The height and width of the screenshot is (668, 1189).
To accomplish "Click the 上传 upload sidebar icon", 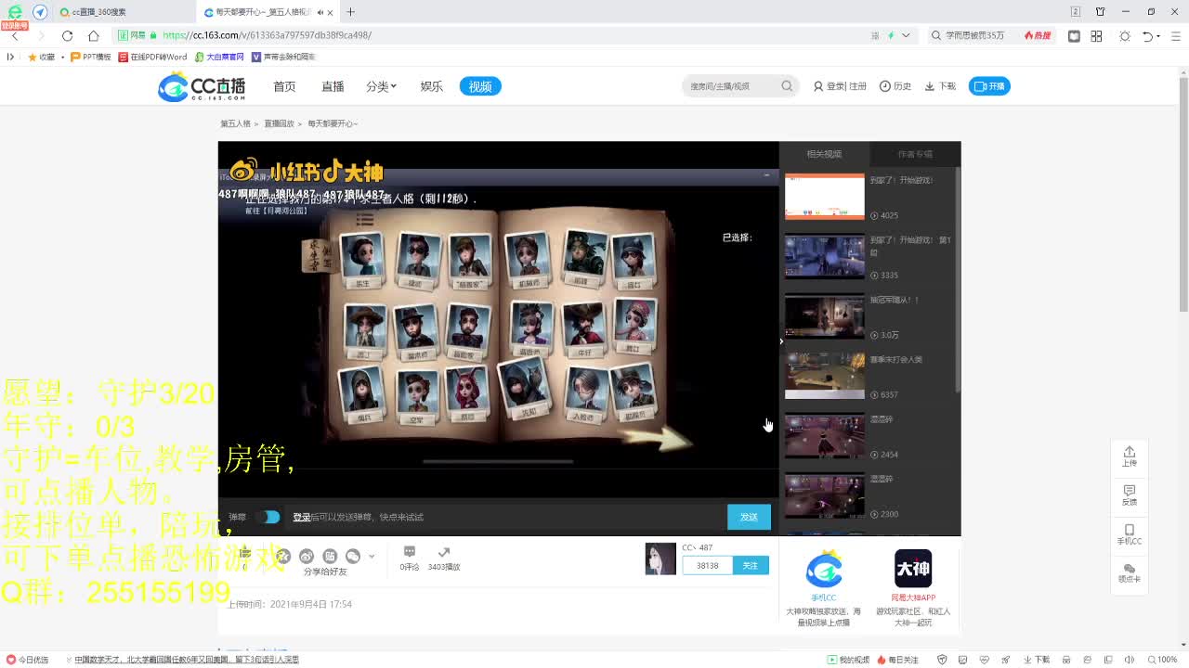I will [x=1130, y=456].
